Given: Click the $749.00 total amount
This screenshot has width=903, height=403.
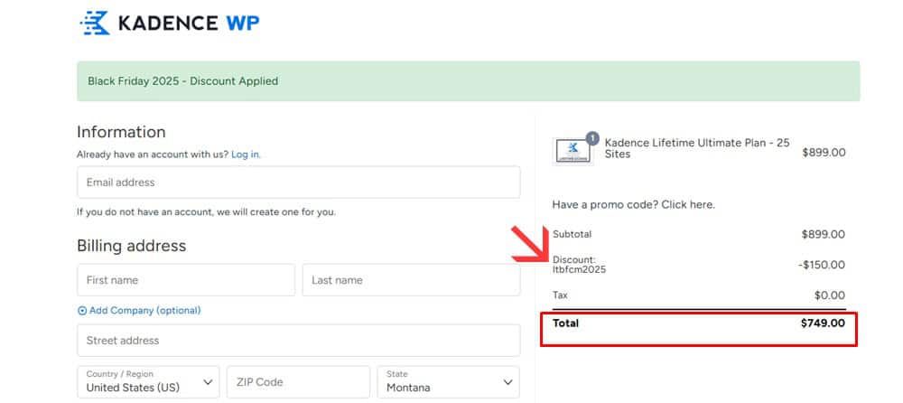Looking at the screenshot, I should pos(823,323).
